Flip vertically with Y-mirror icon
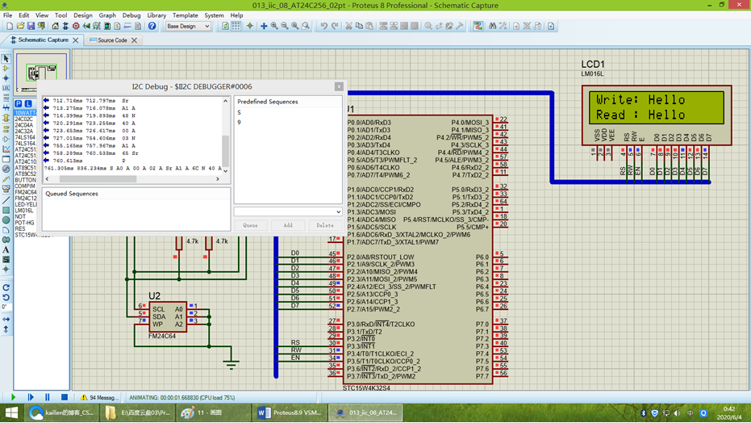Screen dimensions: 751x423 point(6,329)
